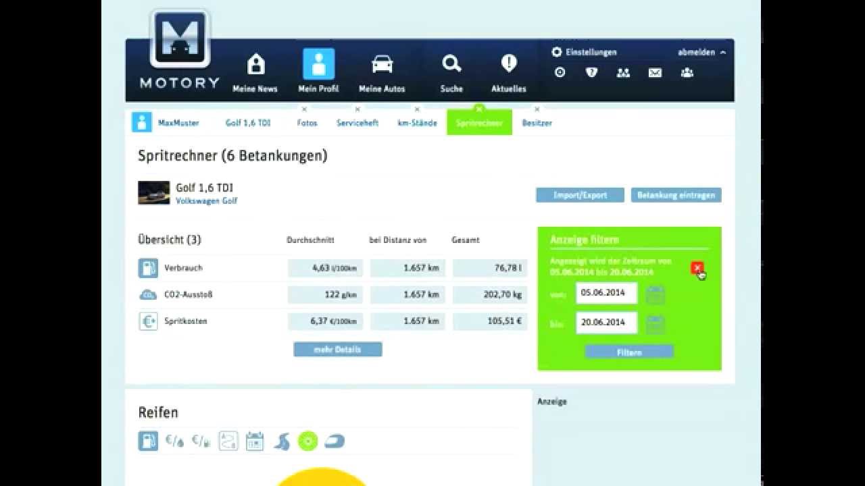Open the Aktuelles alerts section

(508, 73)
